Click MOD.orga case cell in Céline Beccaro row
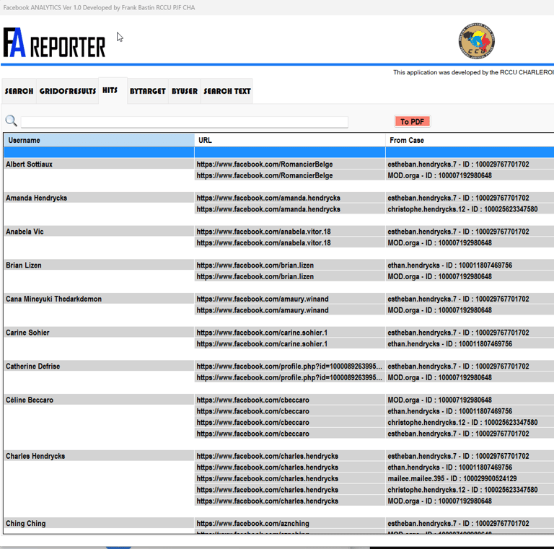 [470, 400]
